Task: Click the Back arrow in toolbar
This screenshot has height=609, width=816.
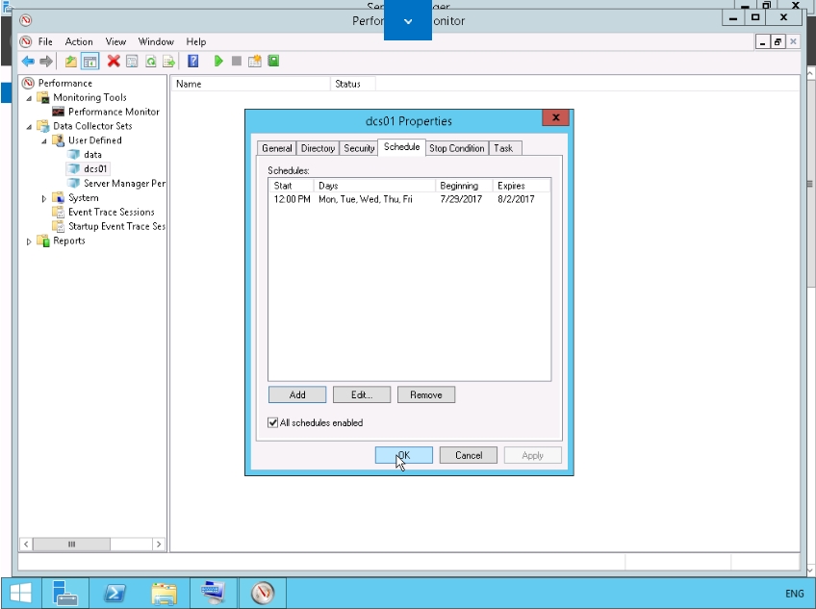Action: (28, 62)
